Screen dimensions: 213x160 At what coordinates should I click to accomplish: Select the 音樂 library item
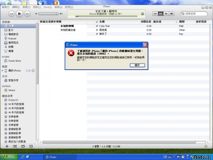[x=18, y=26]
